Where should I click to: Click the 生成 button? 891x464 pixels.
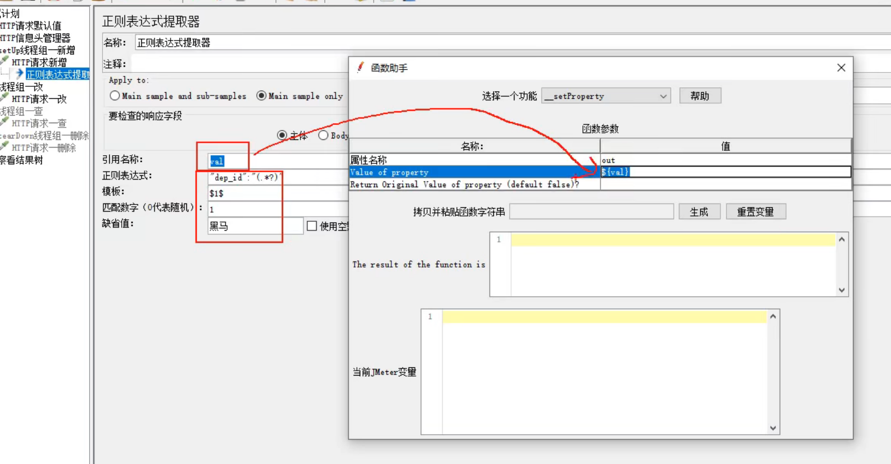pos(699,212)
